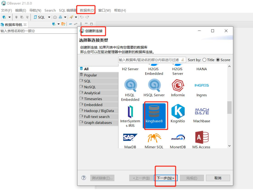Select the Graph databases category
The image size is (253, 190).
pos(99,123)
